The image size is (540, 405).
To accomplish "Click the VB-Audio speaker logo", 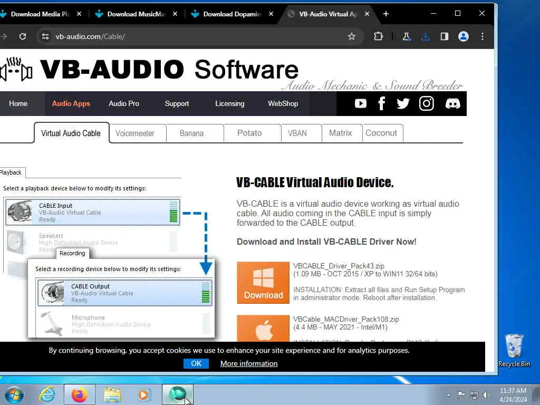I will click(x=16, y=69).
